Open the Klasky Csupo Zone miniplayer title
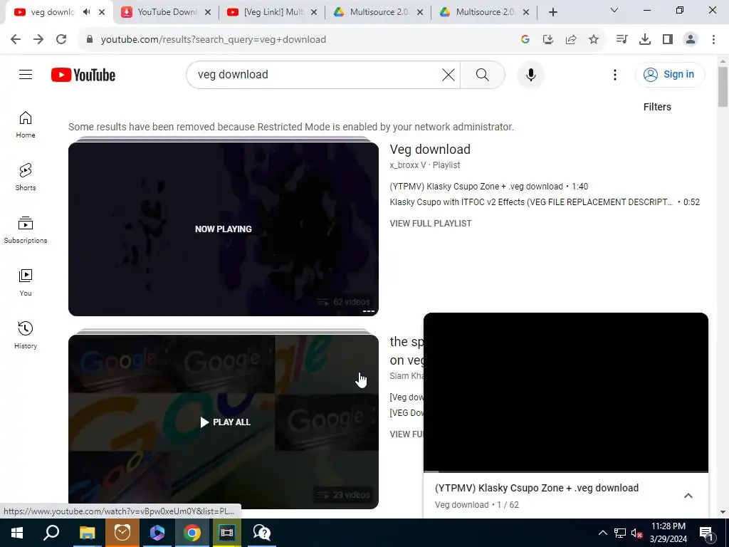729x547 pixels. pyautogui.click(x=537, y=488)
